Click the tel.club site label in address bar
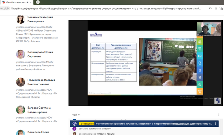The height and width of the screenshot is (135, 224). pos(4,9)
